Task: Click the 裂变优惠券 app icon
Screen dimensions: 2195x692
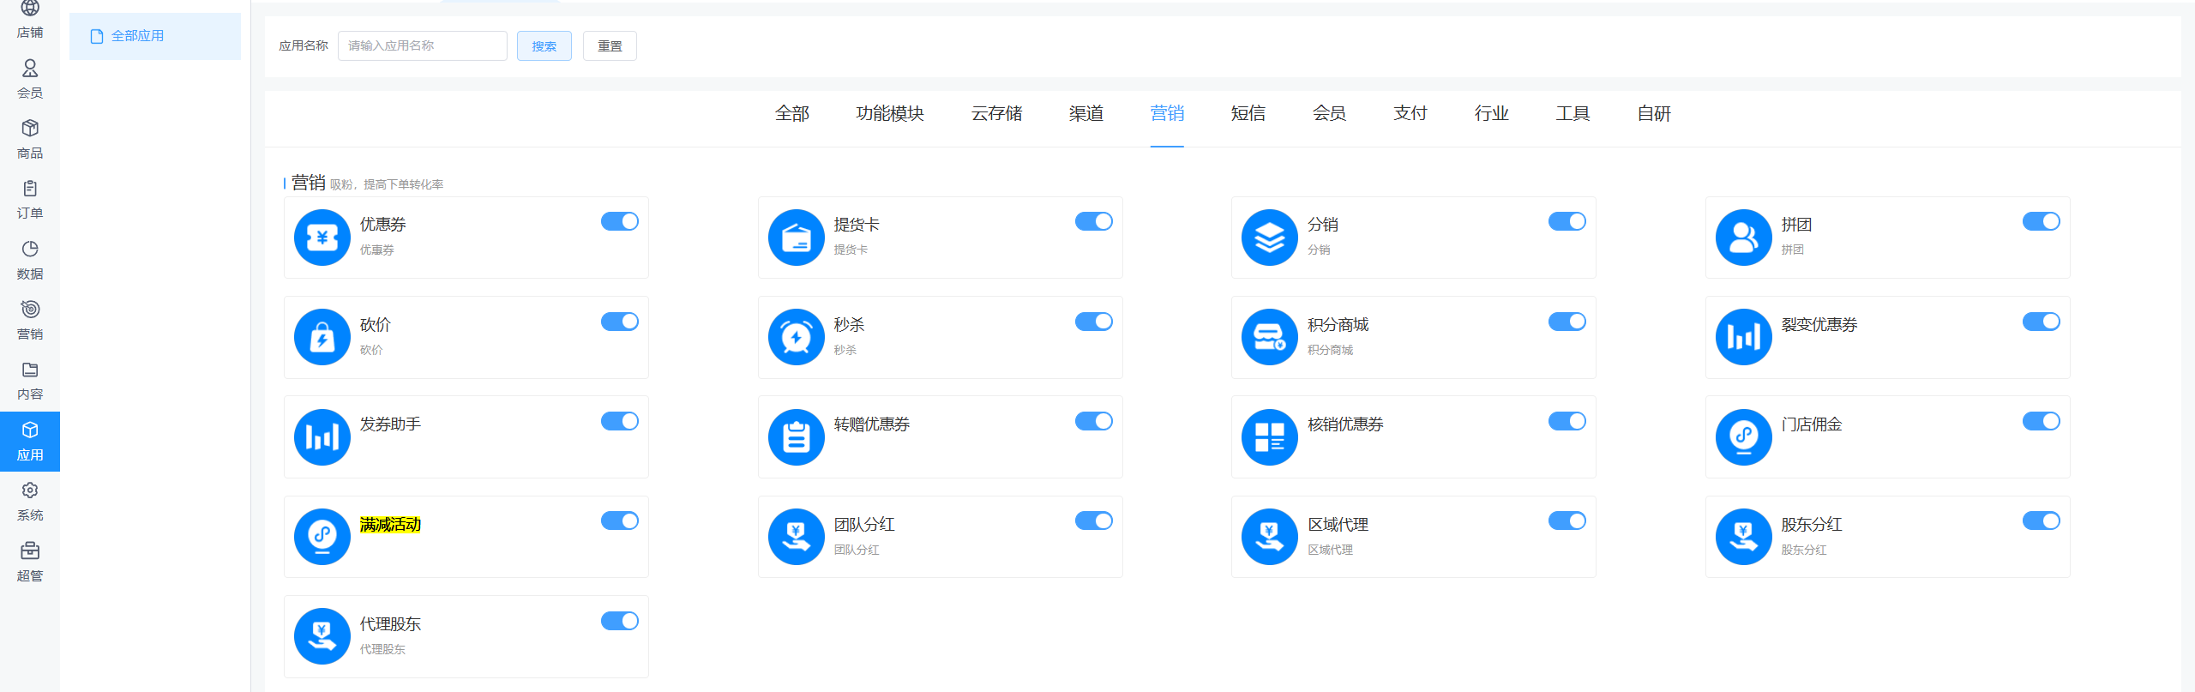Action: [1744, 337]
